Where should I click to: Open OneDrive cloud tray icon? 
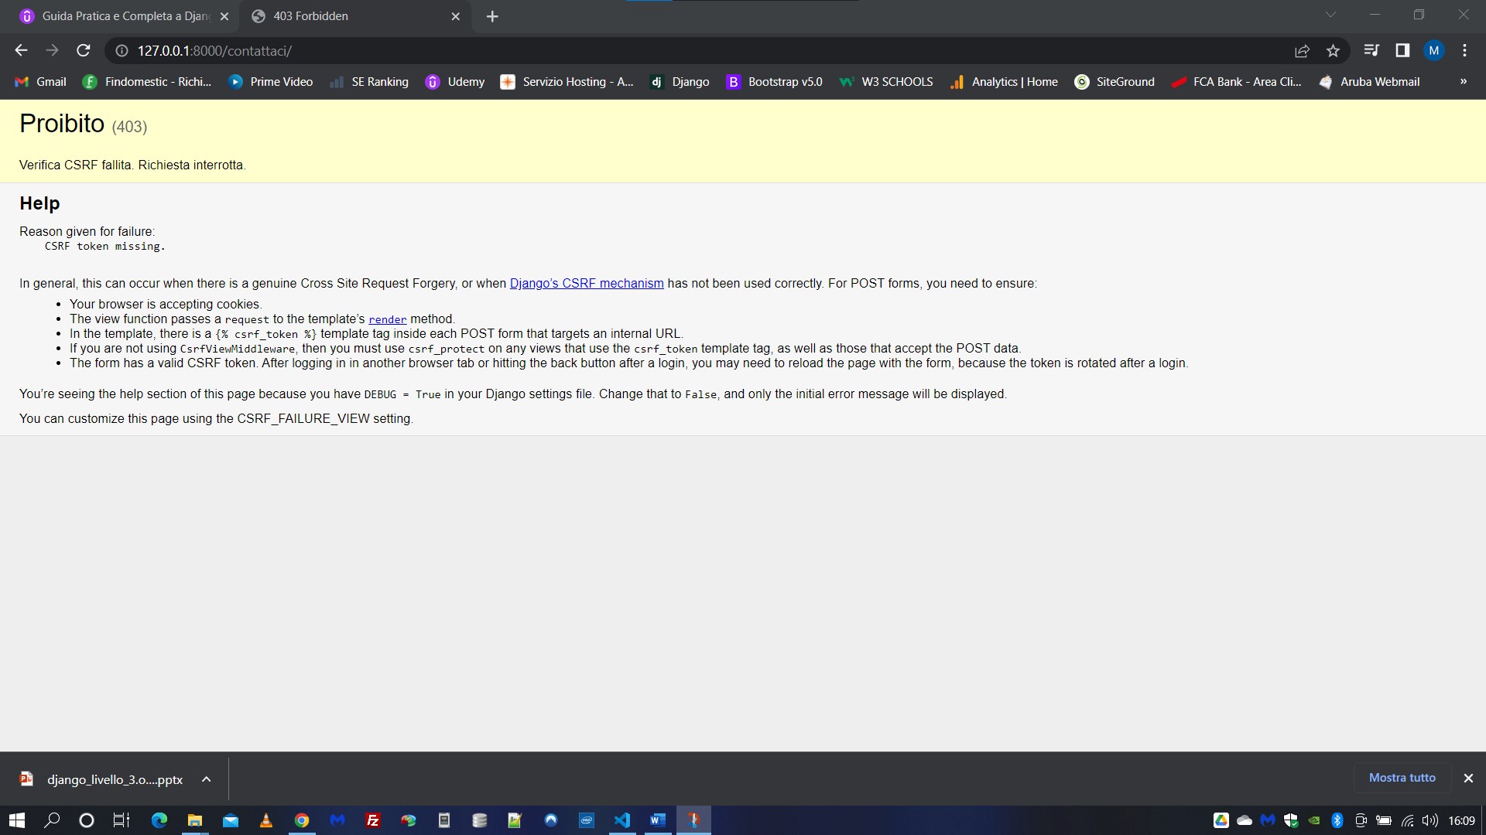1245,820
